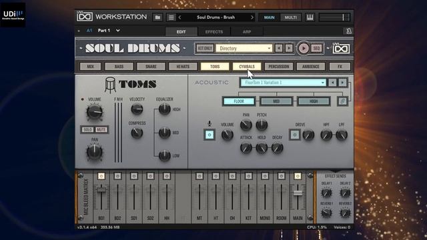Select the MID tom button

coord(276,101)
